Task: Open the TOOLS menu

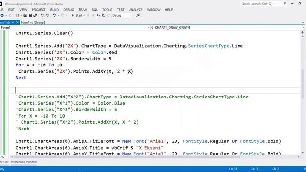Action: (107, 10)
